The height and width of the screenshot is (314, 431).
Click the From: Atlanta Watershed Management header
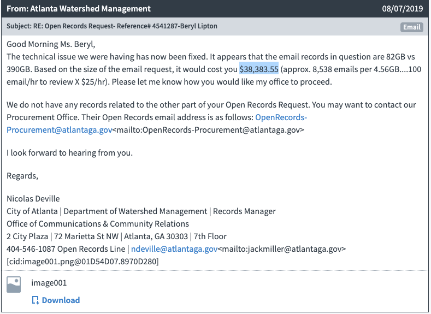pos(79,9)
